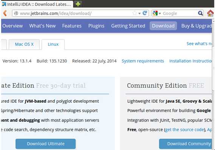Click the get the source code link
The image size is (215, 150).
tap(184, 130)
